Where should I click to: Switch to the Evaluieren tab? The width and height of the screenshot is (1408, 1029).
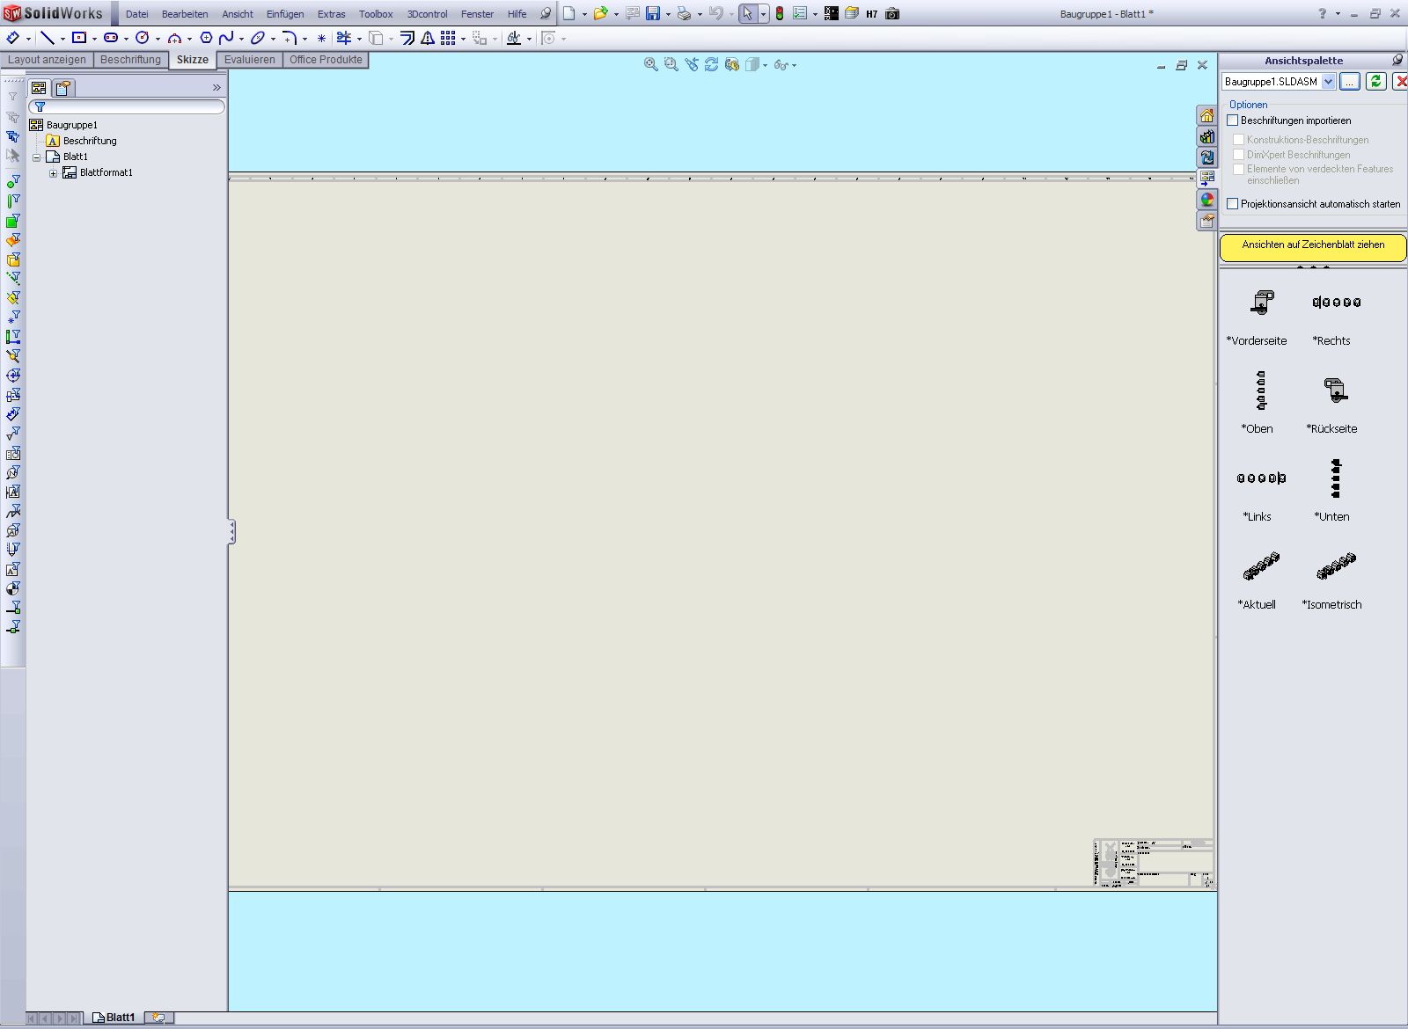250,60
